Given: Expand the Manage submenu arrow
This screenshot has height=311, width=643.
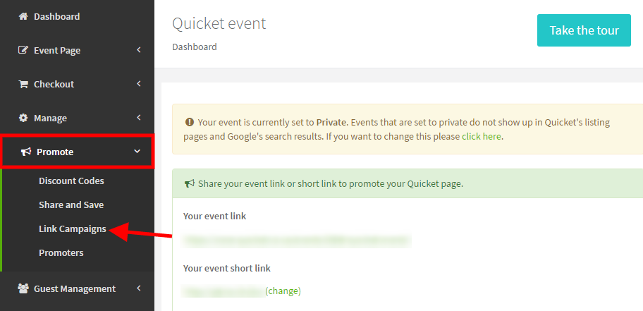Looking at the screenshot, I should (139, 118).
